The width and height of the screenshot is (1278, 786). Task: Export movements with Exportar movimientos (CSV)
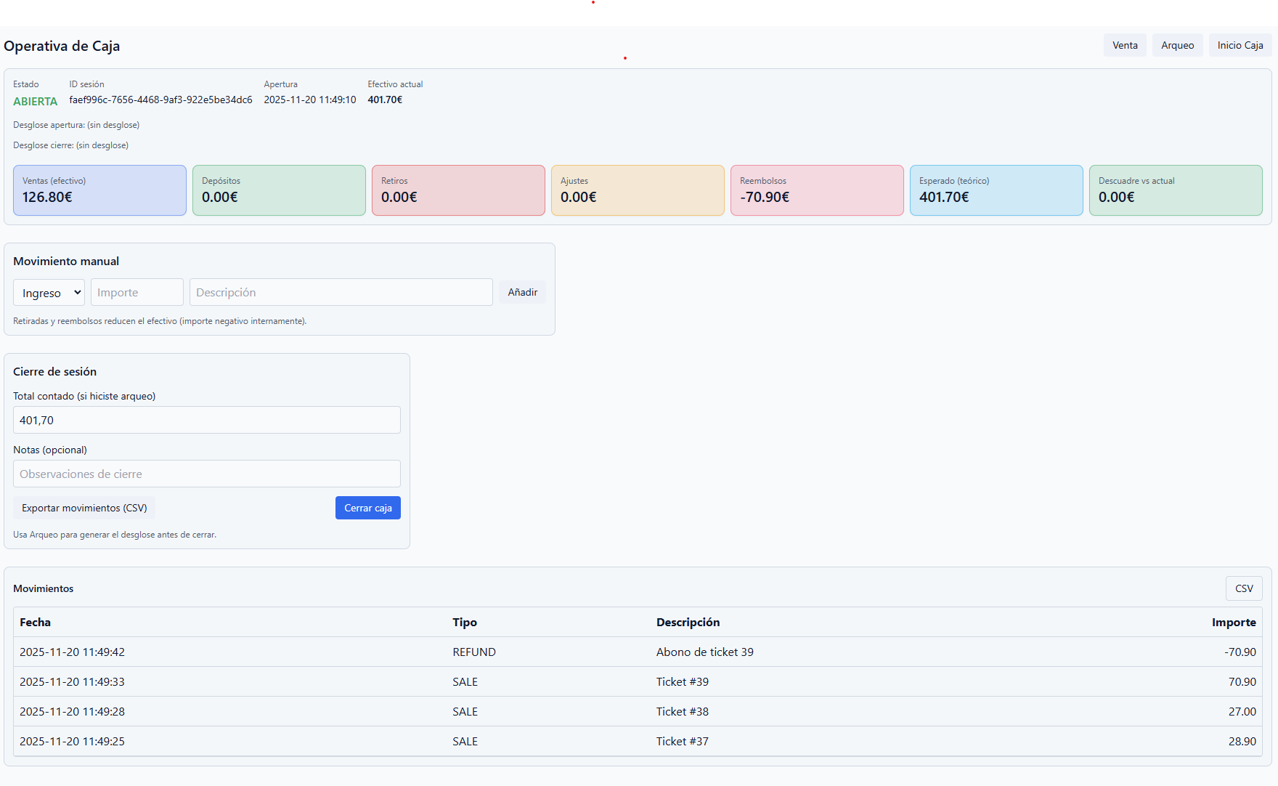click(x=84, y=508)
